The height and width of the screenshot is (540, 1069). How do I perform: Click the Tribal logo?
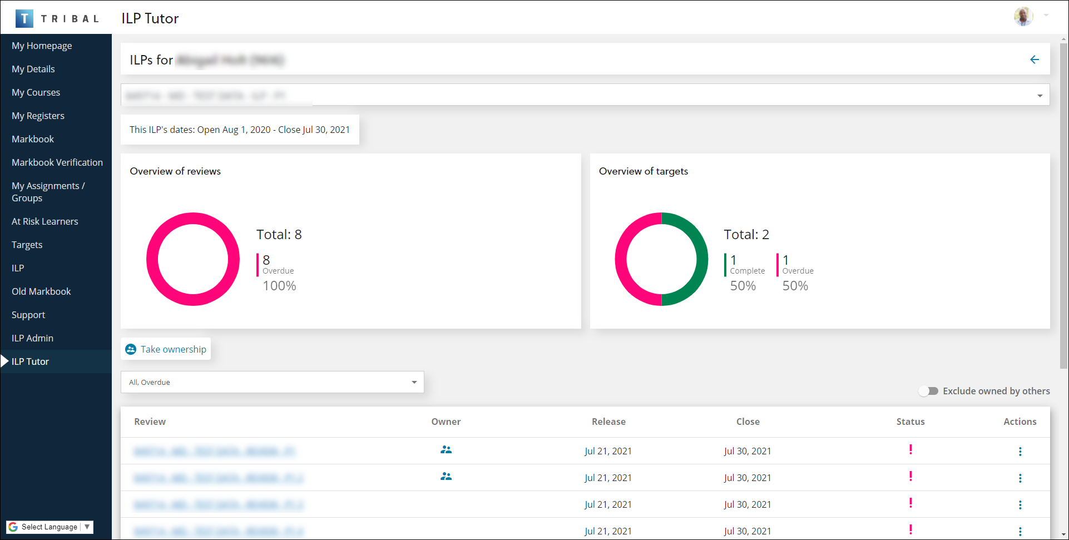(24, 18)
